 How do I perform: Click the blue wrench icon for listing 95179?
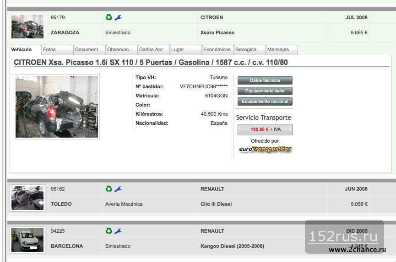point(118,17)
